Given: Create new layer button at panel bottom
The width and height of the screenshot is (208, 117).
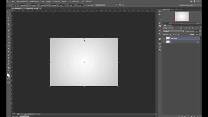Looking at the screenshot, I should point(195,116).
